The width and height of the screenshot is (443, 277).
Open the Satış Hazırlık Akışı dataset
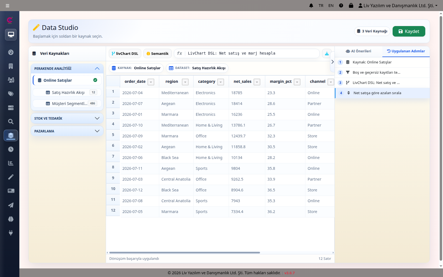[67, 92]
